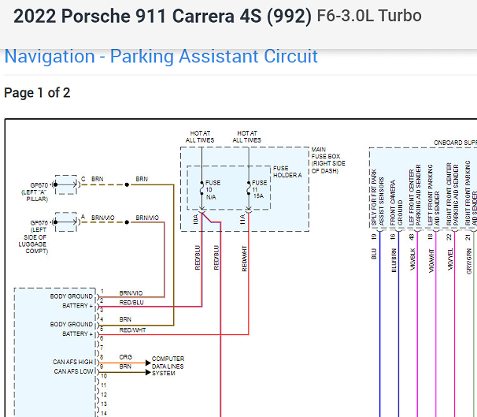Screen dimensions: 477x417
Task: Click the ORG wire color label
Action: pos(126,356)
